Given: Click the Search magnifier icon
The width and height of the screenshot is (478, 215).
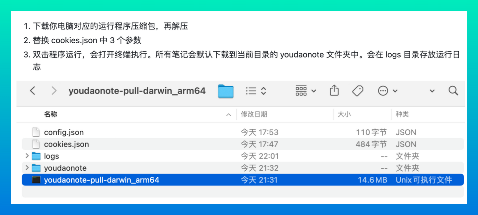Looking at the screenshot, I should 453,90.
